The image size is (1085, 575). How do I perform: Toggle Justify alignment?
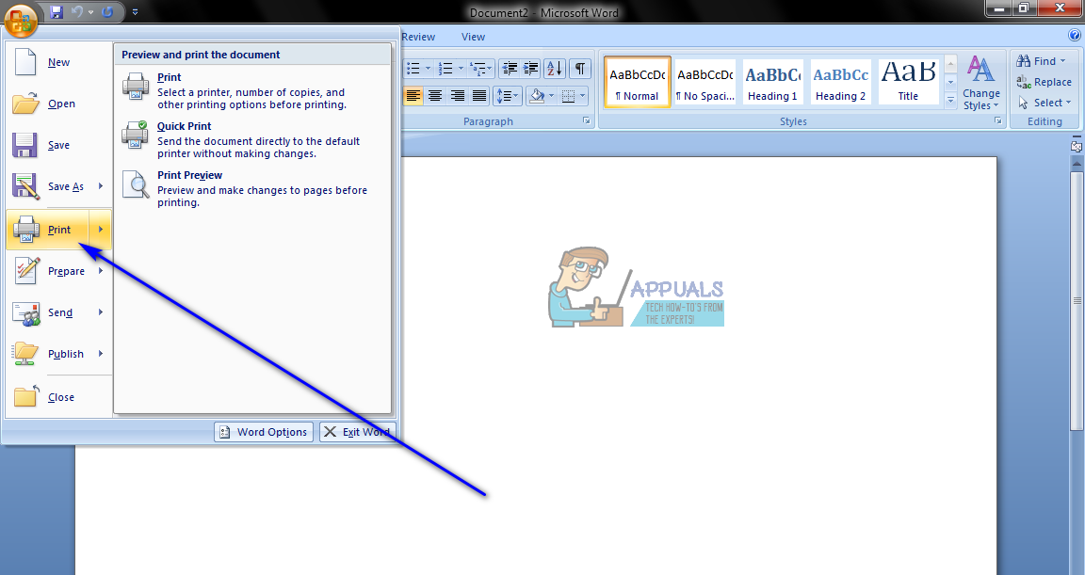(479, 96)
